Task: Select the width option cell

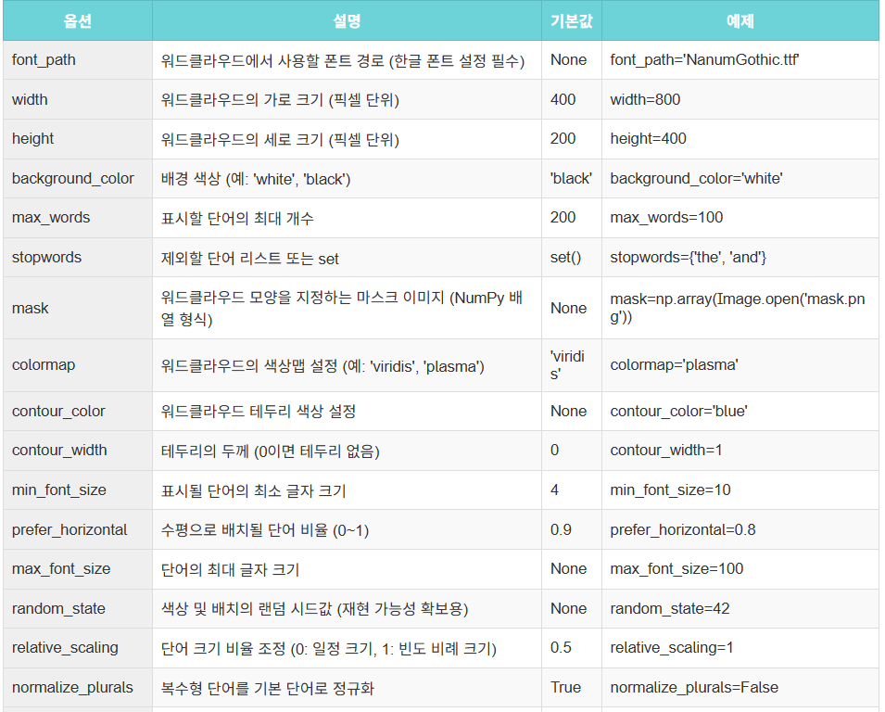Action: (x=78, y=99)
